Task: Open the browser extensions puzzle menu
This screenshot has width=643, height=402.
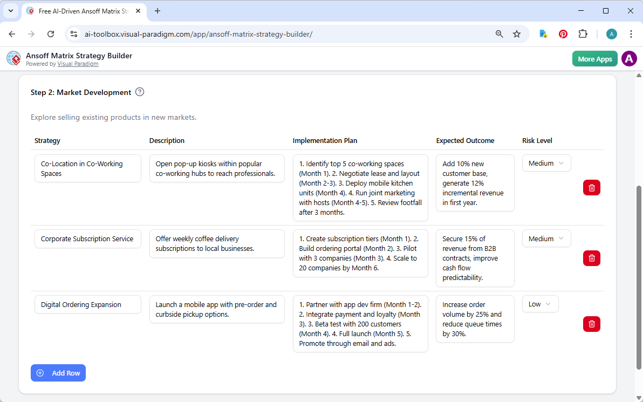Action: click(x=583, y=33)
